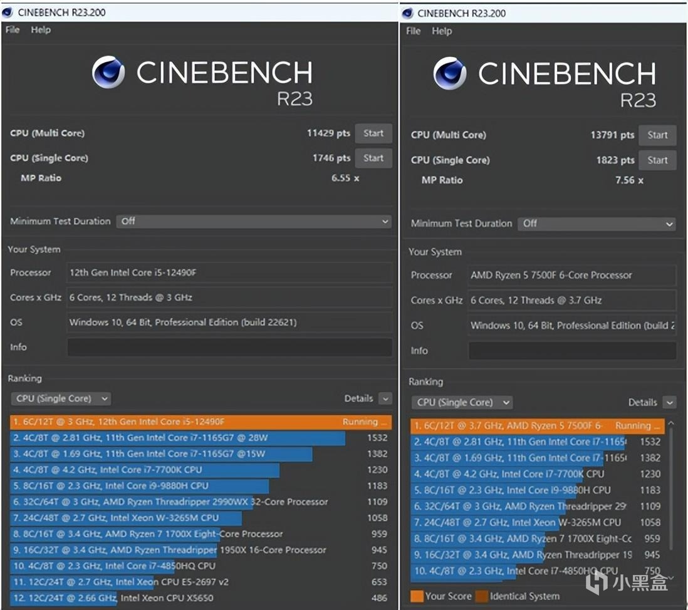The image size is (688, 610).
Task: Click MP Ratio 7.56 x value
Action: [x=629, y=180]
